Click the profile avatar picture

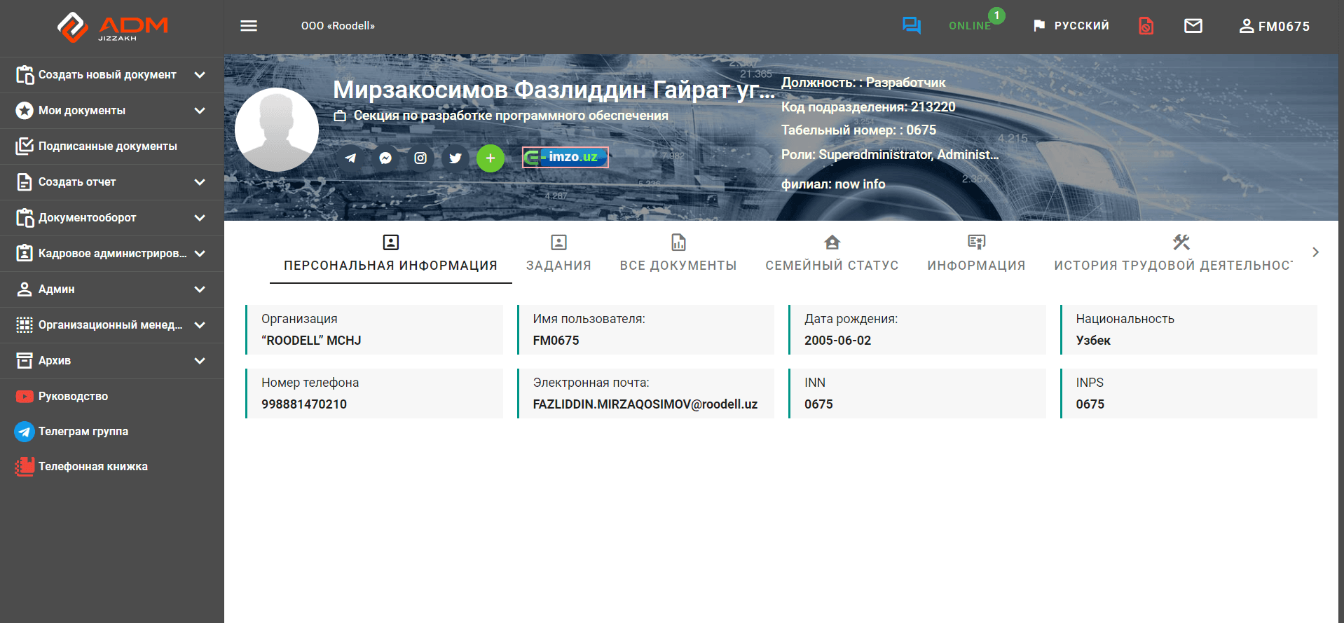pos(277,130)
